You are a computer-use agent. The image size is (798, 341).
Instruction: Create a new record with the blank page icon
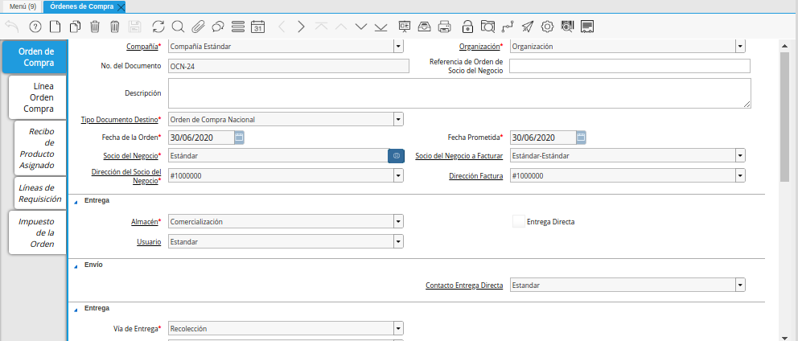click(x=55, y=27)
